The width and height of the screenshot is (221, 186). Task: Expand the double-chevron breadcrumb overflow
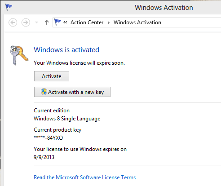(x=65, y=22)
